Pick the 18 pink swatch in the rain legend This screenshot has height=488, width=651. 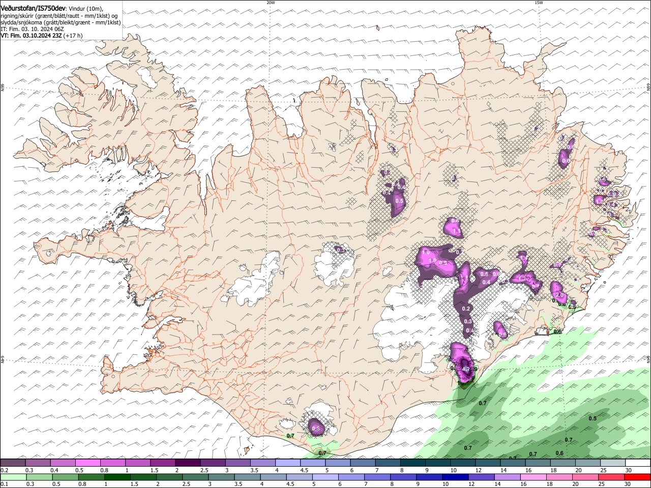pos(559,477)
